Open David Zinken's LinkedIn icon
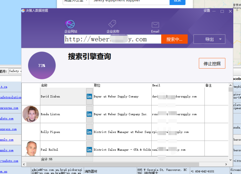This screenshot has height=174, width=241. point(89,96)
